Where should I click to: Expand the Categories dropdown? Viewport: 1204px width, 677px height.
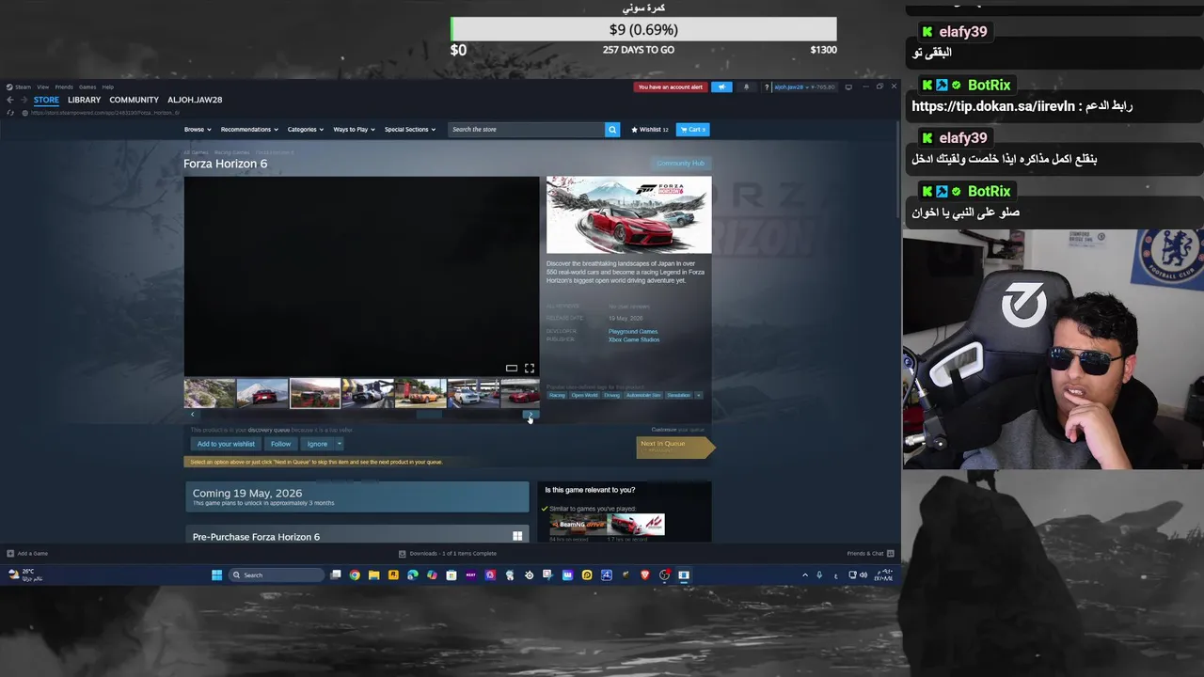306,130
